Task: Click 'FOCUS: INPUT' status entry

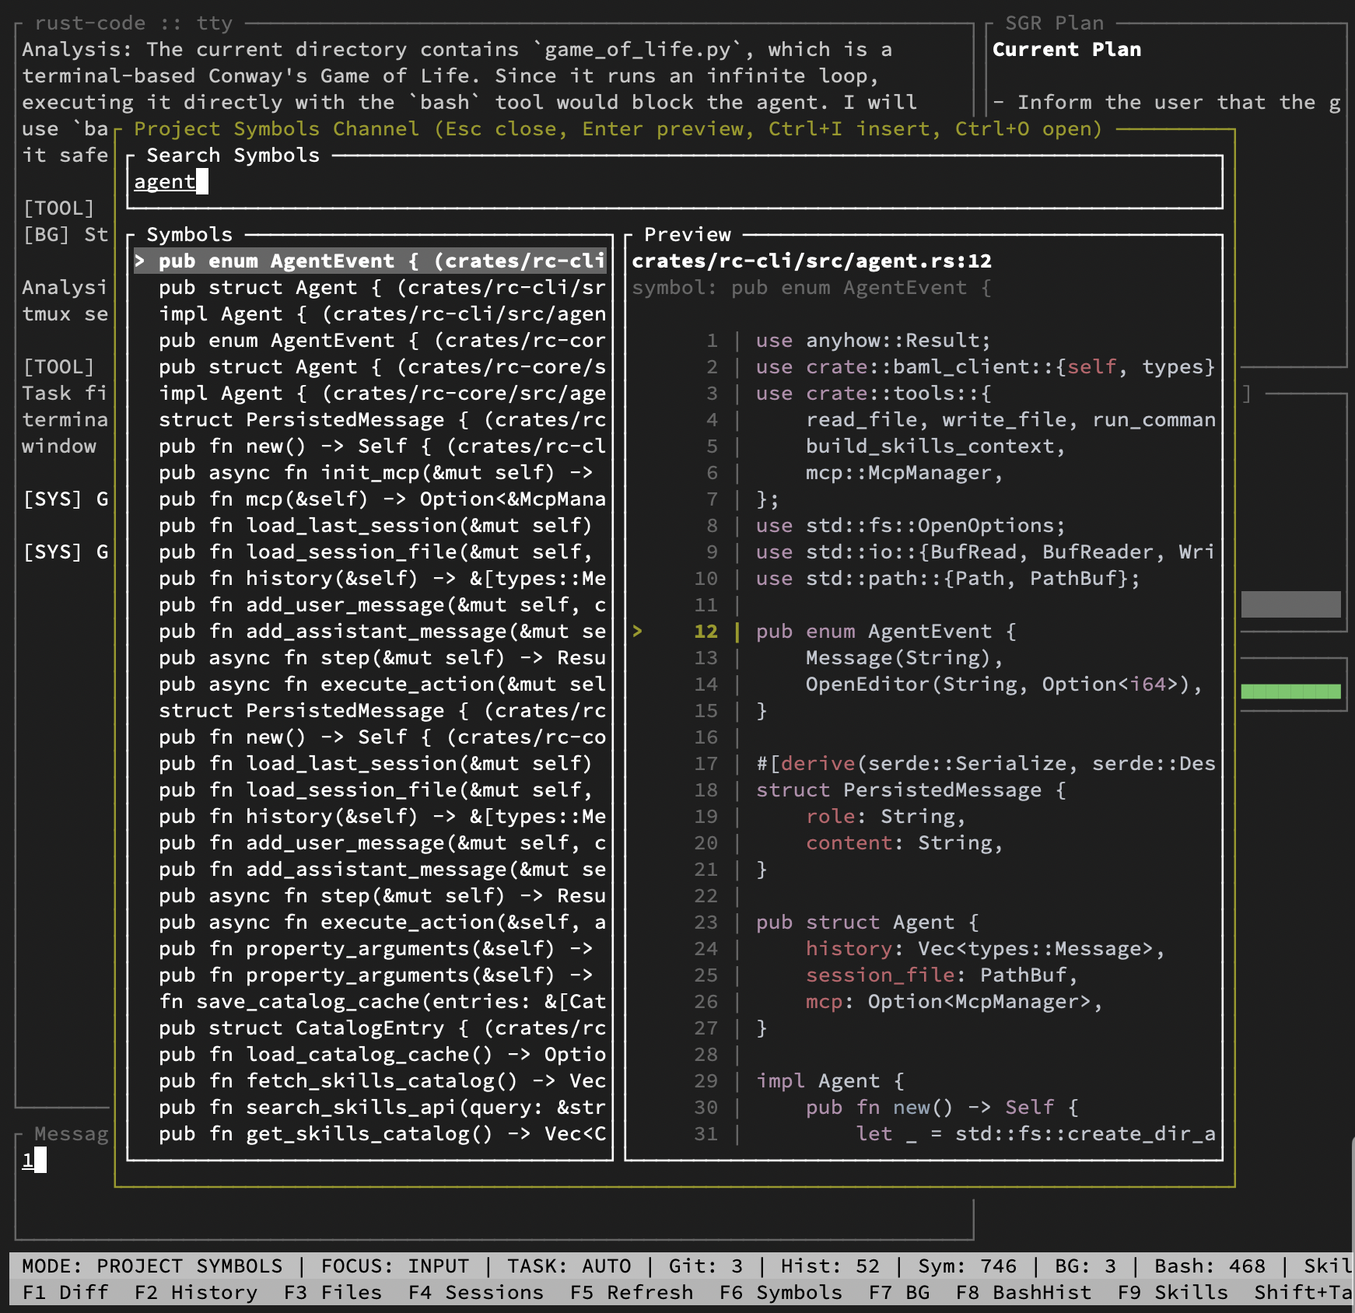Action: point(395,1266)
